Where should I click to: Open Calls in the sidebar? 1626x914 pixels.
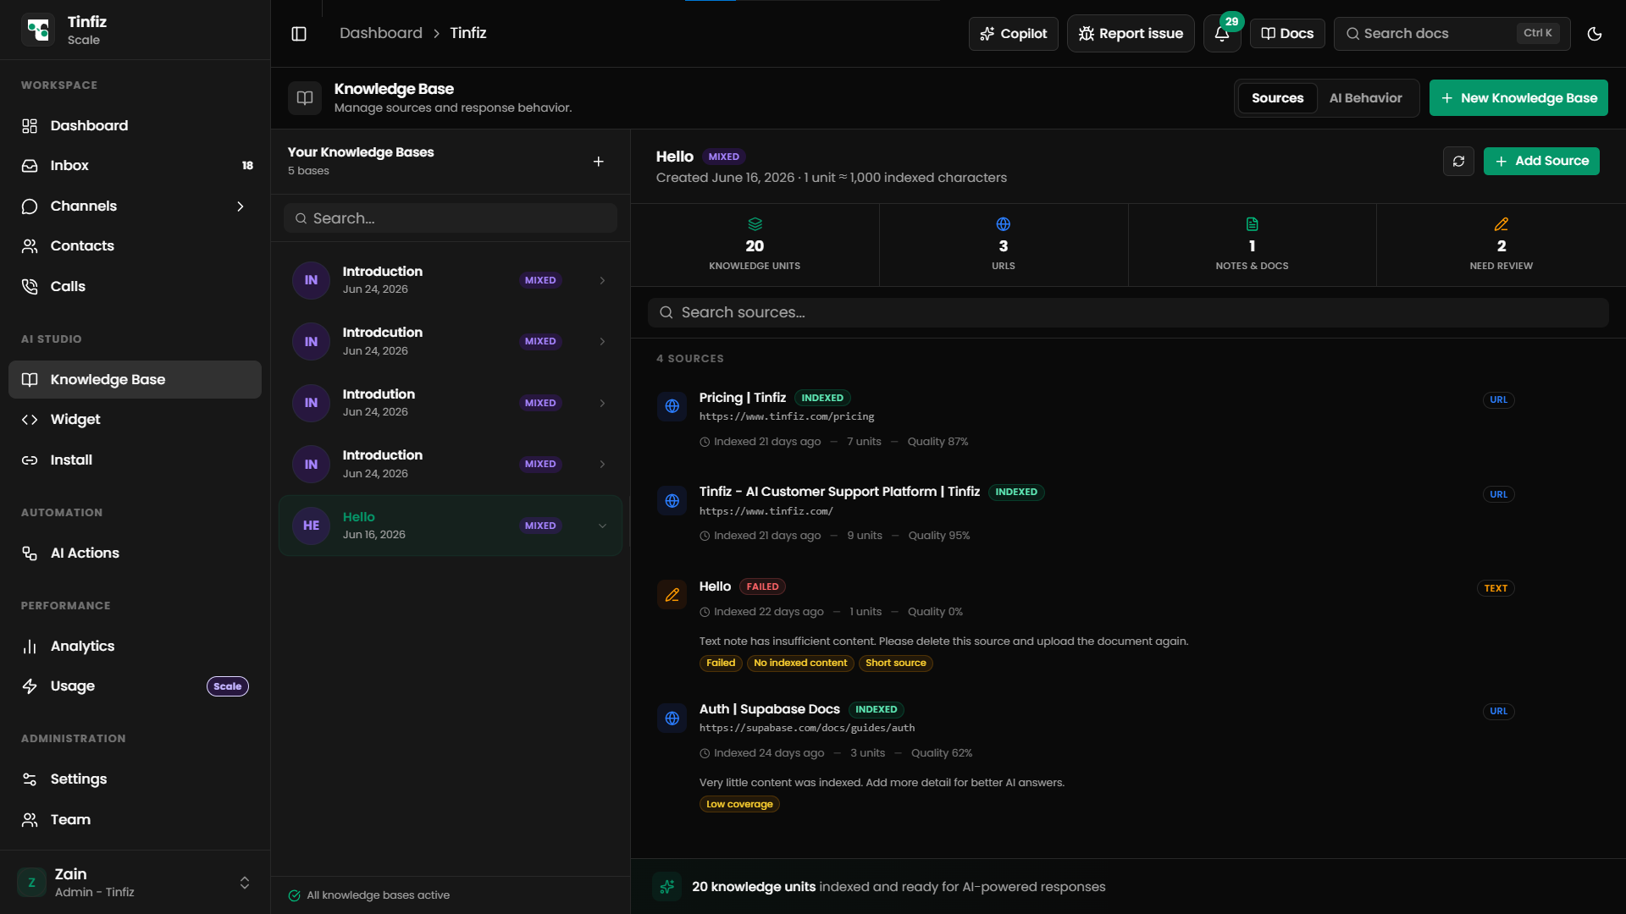(x=135, y=287)
